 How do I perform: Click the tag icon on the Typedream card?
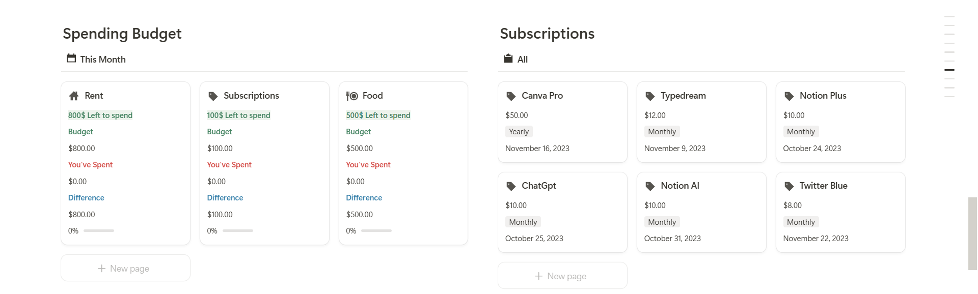pyautogui.click(x=650, y=96)
